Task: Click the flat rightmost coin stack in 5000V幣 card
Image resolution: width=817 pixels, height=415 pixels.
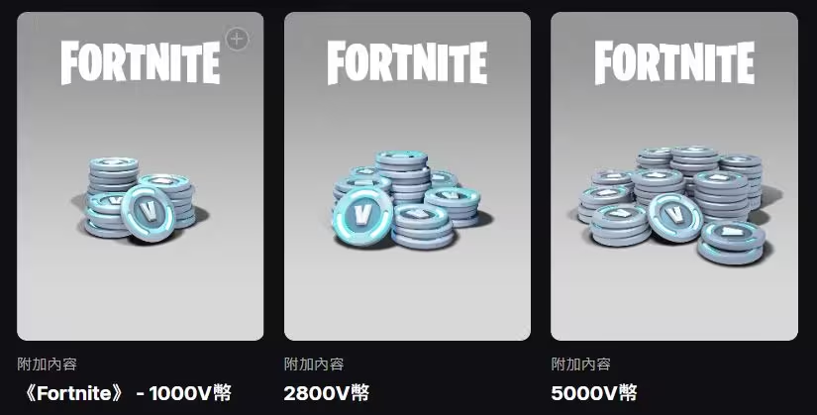Action: click(731, 242)
